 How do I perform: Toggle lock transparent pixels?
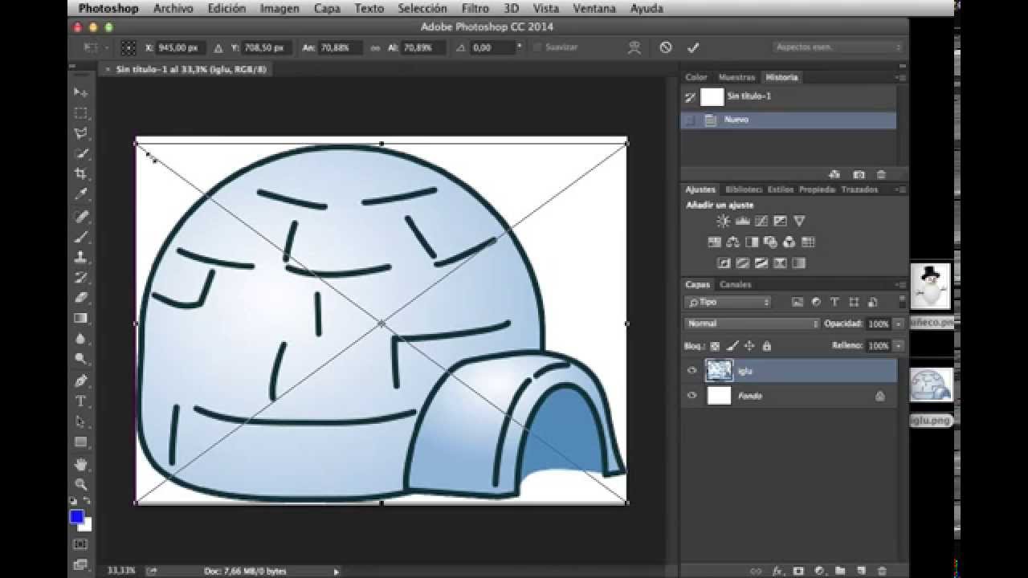pyautogui.click(x=715, y=346)
